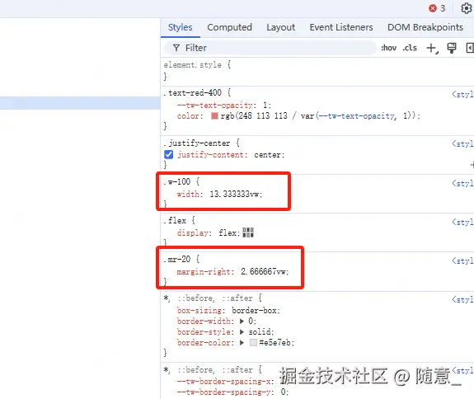Click the --tw-border-spacing-y property
This screenshot has height=399, width=474.
tap(225, 392)
